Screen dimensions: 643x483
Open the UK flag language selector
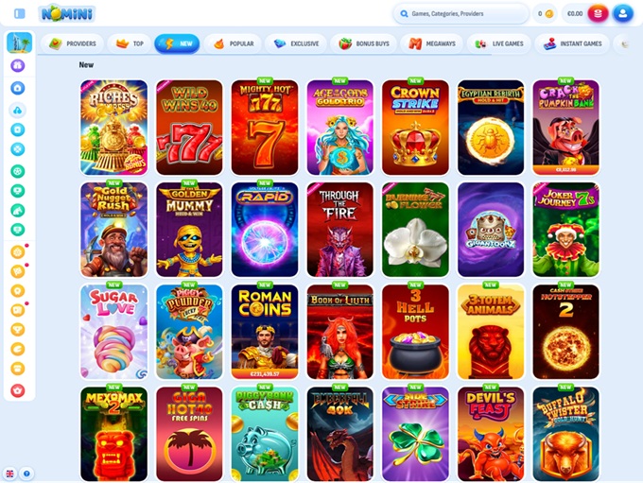(x=9, y=474)
